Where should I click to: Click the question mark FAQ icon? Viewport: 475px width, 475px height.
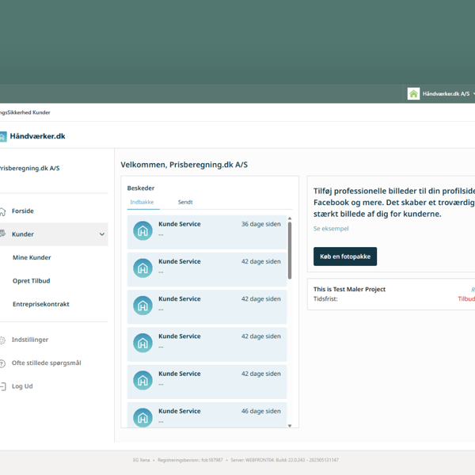tap(2, 363)
